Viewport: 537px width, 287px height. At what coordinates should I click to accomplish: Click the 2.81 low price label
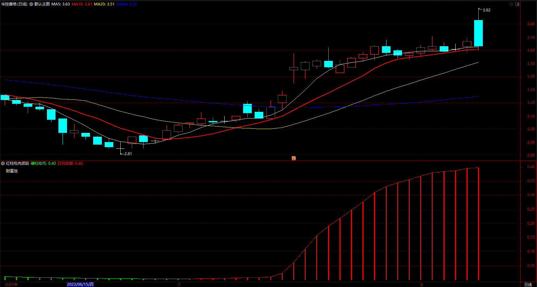tap(128, 154)
